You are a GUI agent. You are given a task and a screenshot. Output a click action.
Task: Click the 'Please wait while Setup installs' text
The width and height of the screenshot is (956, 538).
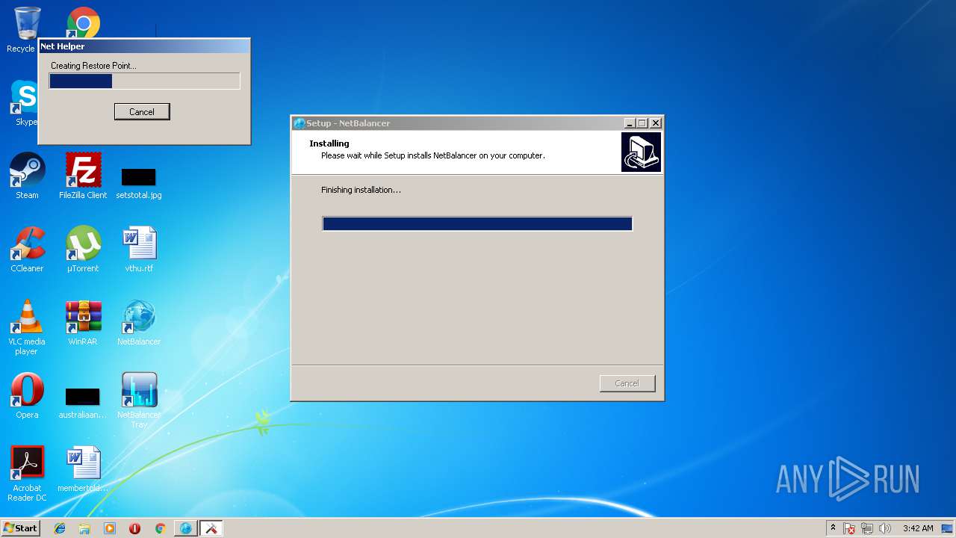(433, 155)
